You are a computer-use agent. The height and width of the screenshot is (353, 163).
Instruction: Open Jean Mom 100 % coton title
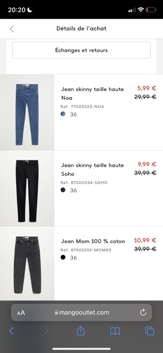coord(93,241)
